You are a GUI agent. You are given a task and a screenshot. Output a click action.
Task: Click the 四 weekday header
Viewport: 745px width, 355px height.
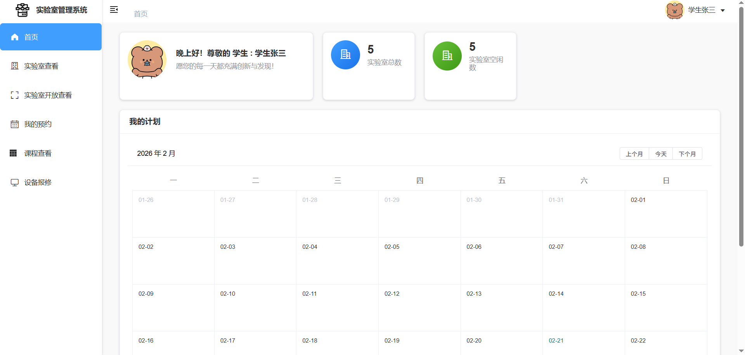click(x=419, y=181)
